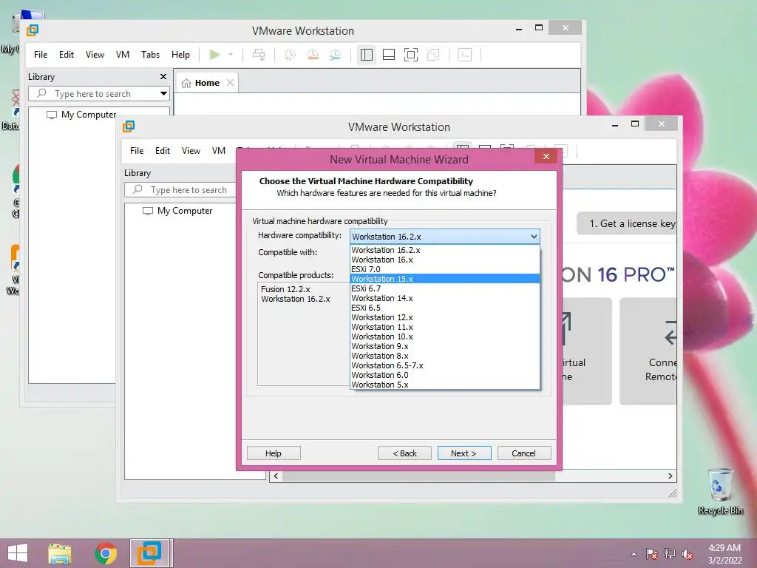
Task: Click the back window's VMware title bar logo
Action: coord(33,30)
